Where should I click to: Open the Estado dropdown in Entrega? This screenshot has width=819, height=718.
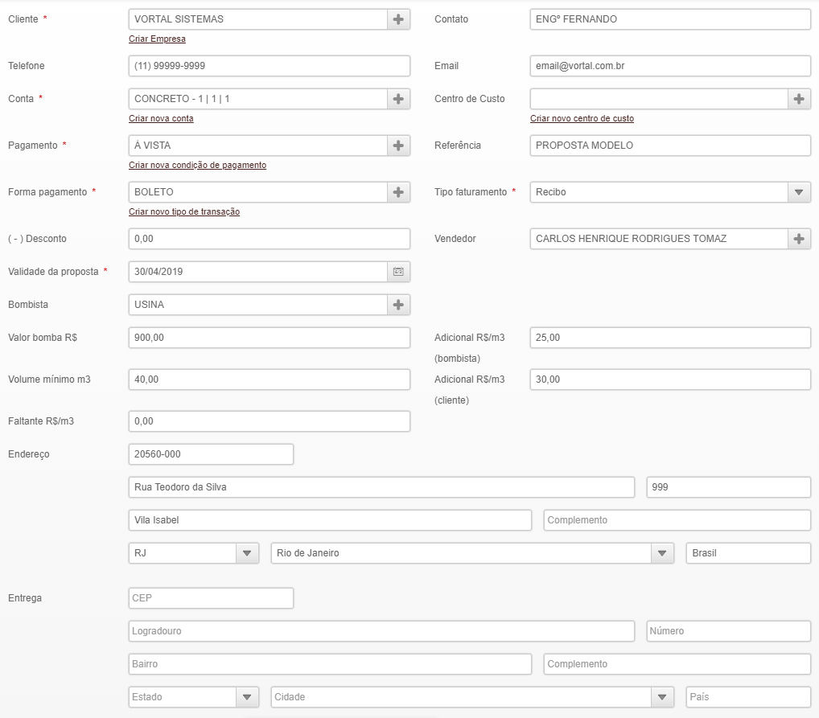click(248, 697)
